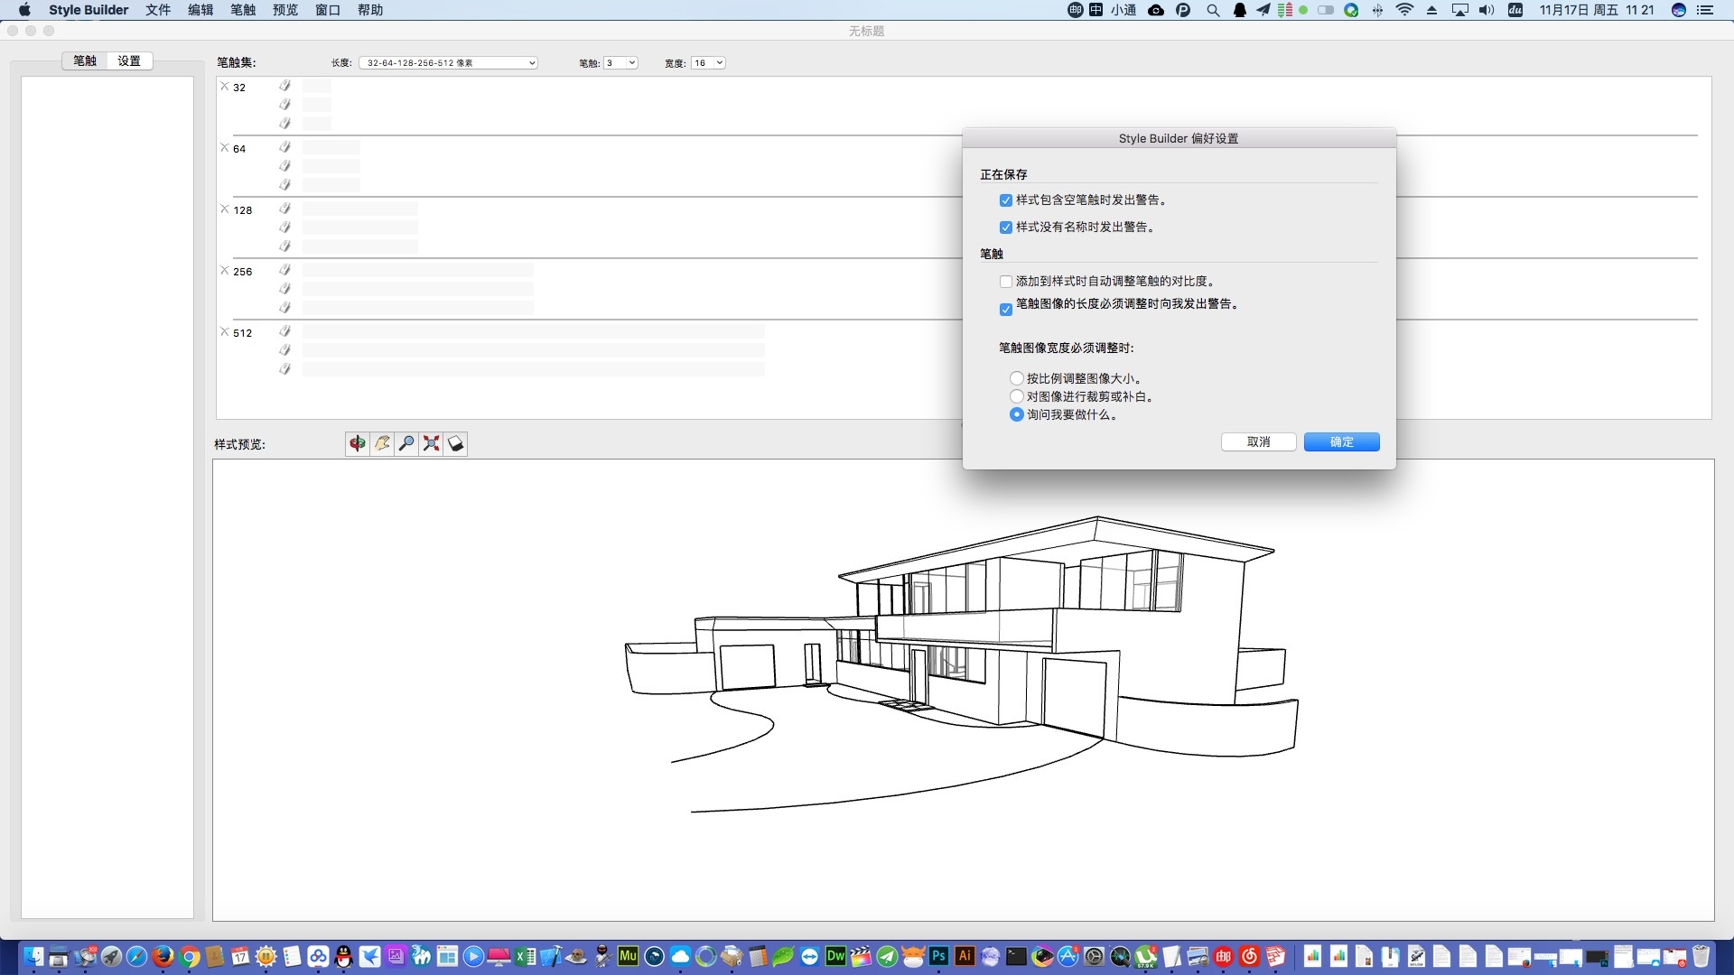The height and width of the screenshot is (975, 1734).
Task: Click the 取消 button in preferences dialog
Action: [x=1258, y=441]
